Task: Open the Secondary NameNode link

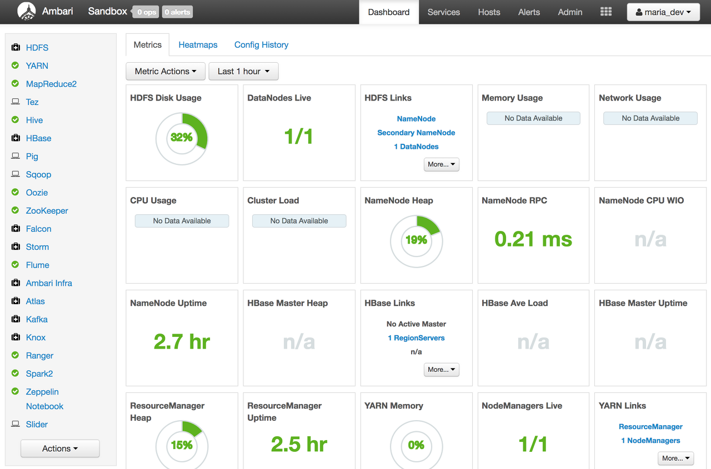Action: click(x=416, y=133)
